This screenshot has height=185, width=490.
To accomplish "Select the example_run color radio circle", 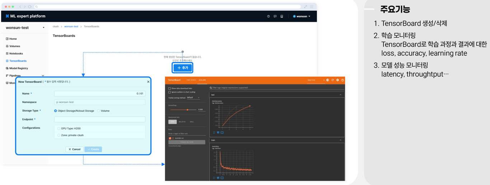I will 173,138.
